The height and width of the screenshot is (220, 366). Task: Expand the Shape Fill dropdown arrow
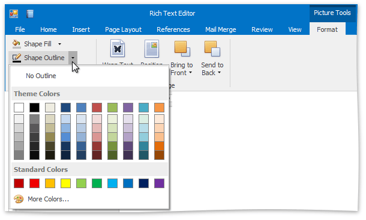point(60,44)
